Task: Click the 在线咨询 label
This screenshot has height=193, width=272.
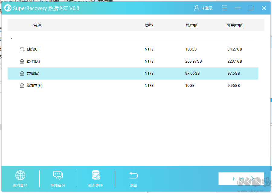Action: 58,185
